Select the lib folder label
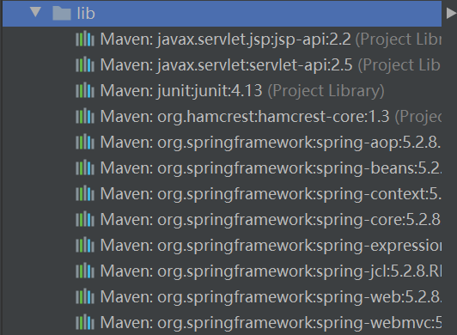Image resolution: width=457 pixels, height=335 pixels. click(86, 14)
